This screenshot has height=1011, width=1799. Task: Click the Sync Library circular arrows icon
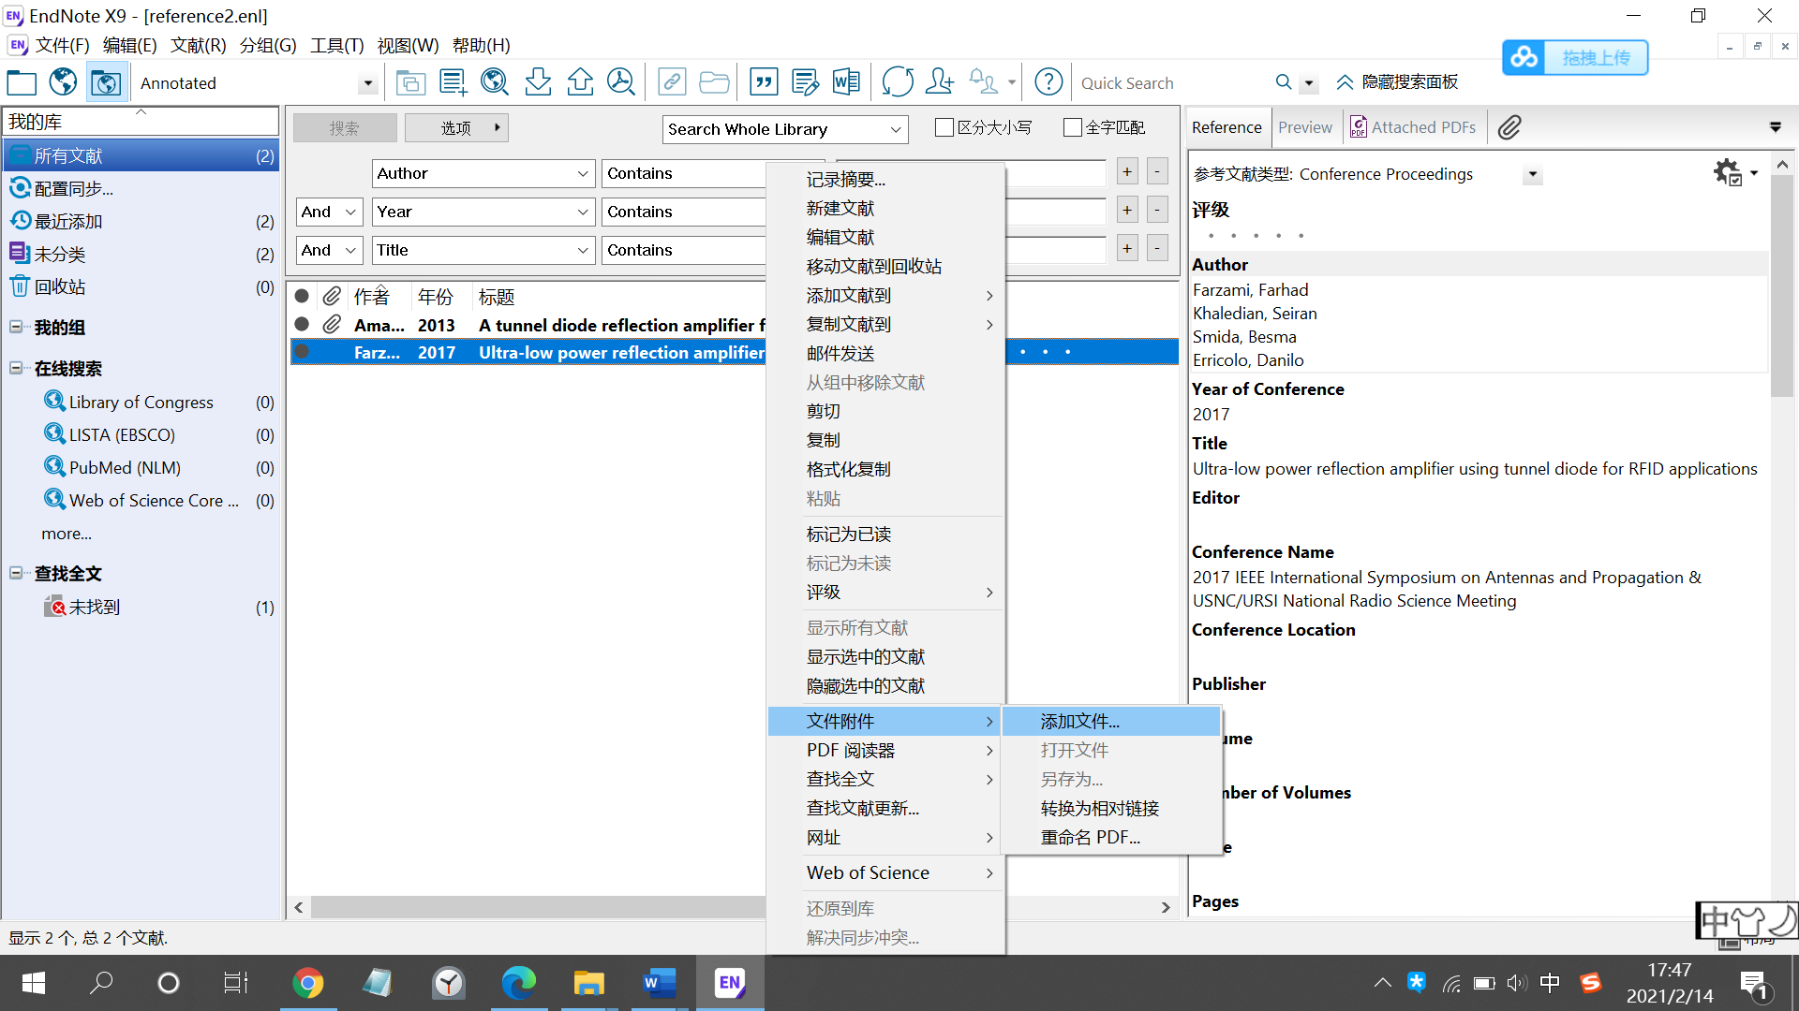tap(897, 82)
